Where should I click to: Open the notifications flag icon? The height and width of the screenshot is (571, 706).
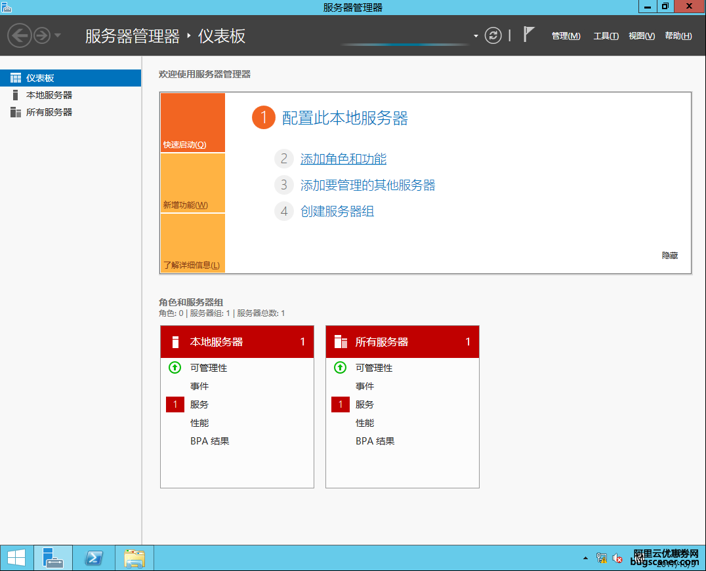click(x=529, y=35)
